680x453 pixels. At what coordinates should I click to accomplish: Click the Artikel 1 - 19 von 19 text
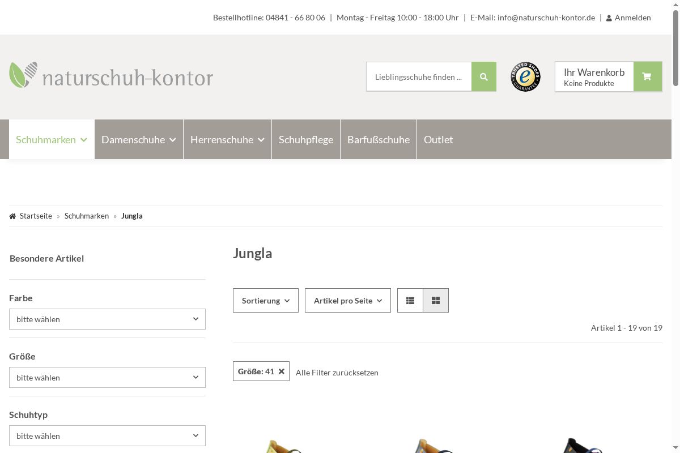point(627,328)
